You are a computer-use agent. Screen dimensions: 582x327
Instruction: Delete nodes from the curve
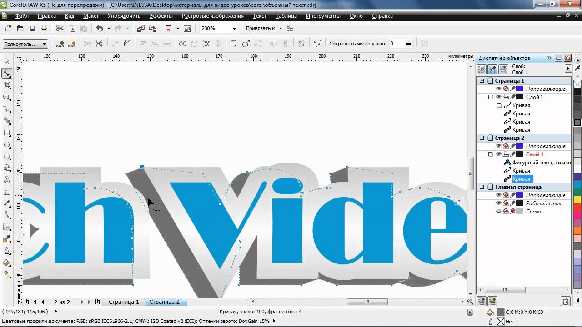pyautogui.click(x=72, y=44)
